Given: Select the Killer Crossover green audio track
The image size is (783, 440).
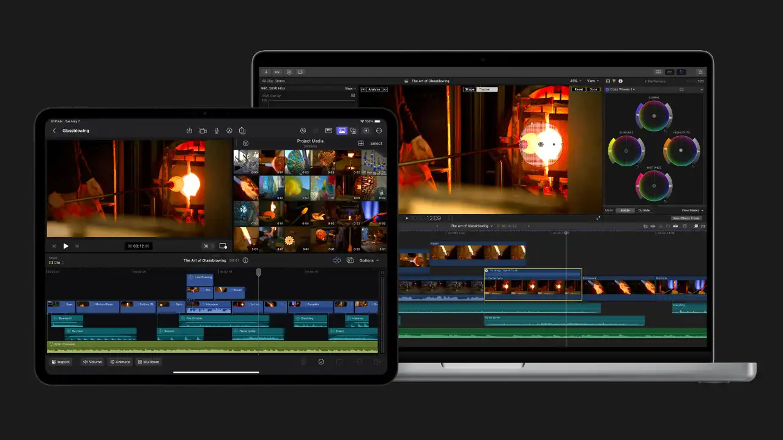Looking at the screenshot, I should click(x=212, y=346).
